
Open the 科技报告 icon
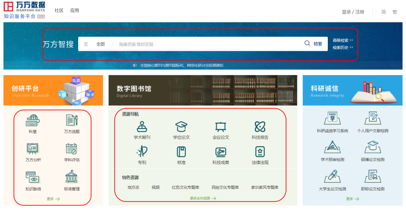260,126
